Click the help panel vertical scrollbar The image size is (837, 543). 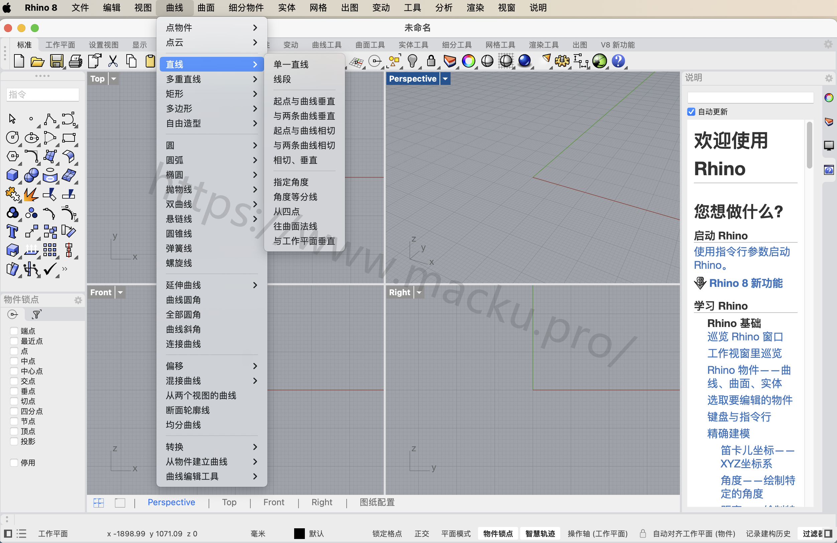809,144
